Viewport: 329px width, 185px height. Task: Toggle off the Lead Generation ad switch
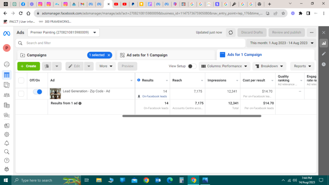[x=38, y=92]
